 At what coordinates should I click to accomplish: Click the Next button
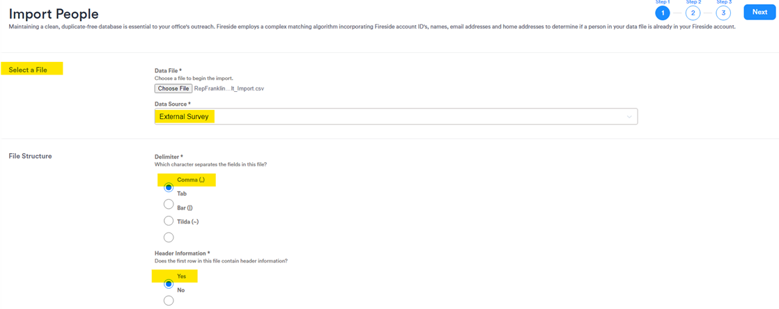(759, 12)
